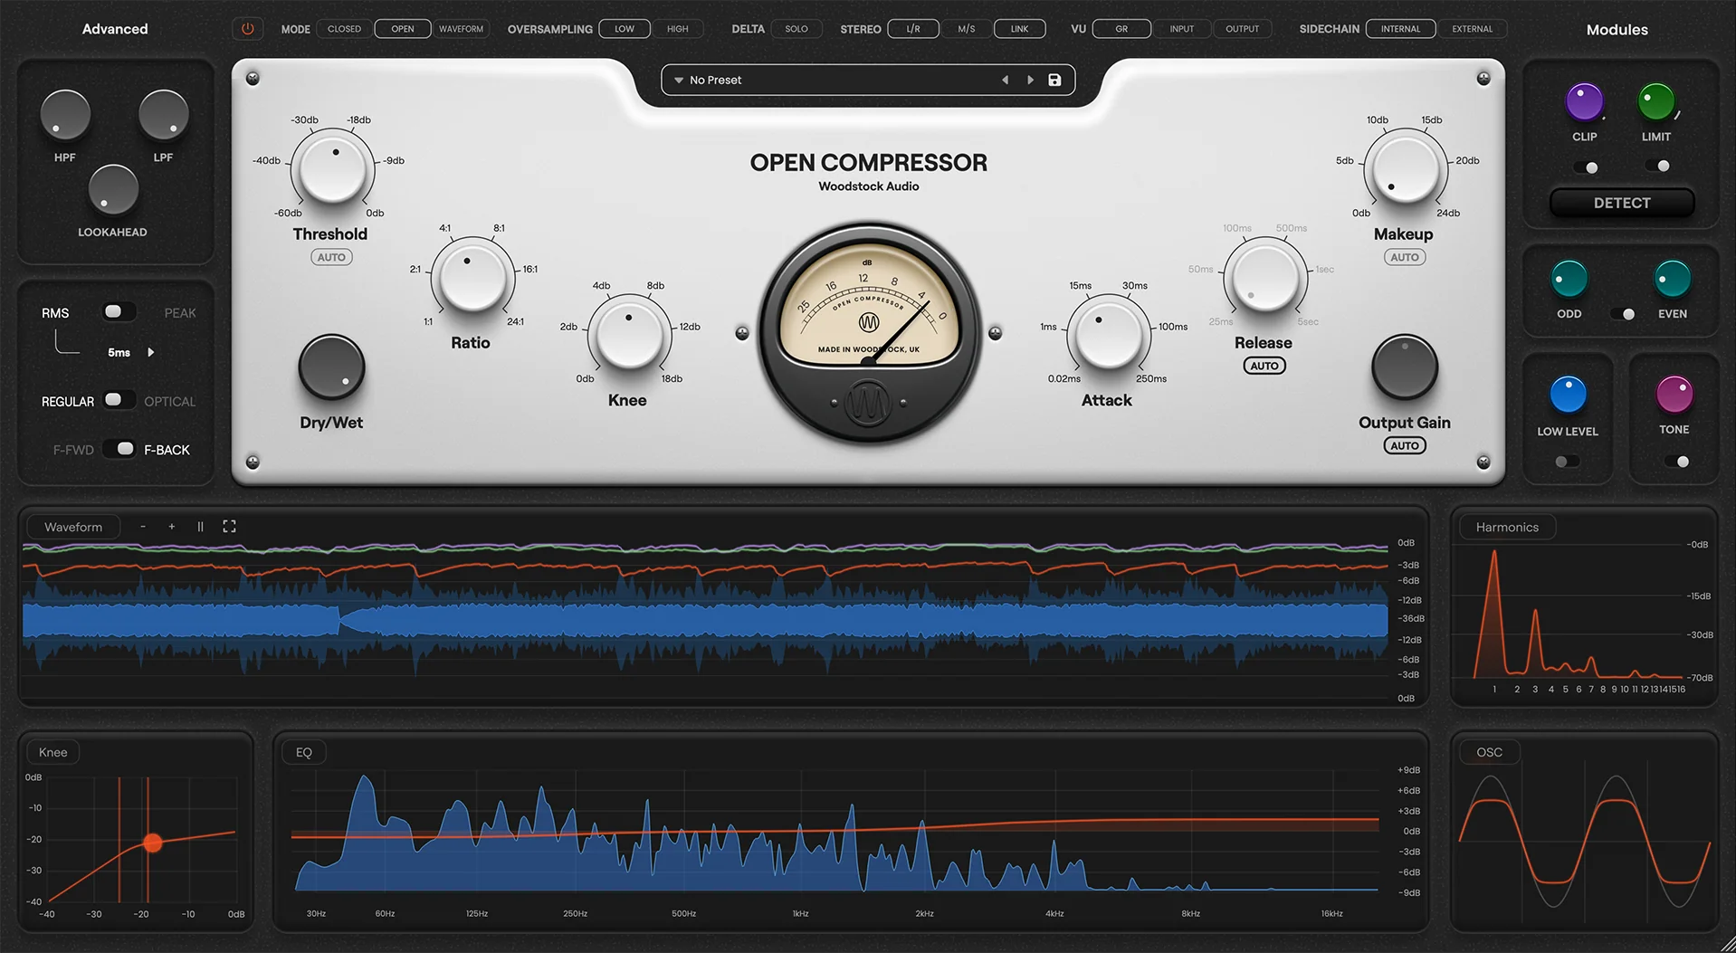This screenshot has height=953, width=1736.
Task: Toggle between RMS and PEAK detection
Action: 117,311
